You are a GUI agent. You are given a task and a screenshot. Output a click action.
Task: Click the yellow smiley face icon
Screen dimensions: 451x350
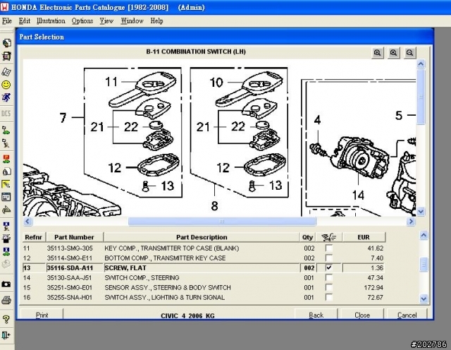coord(6,85)
